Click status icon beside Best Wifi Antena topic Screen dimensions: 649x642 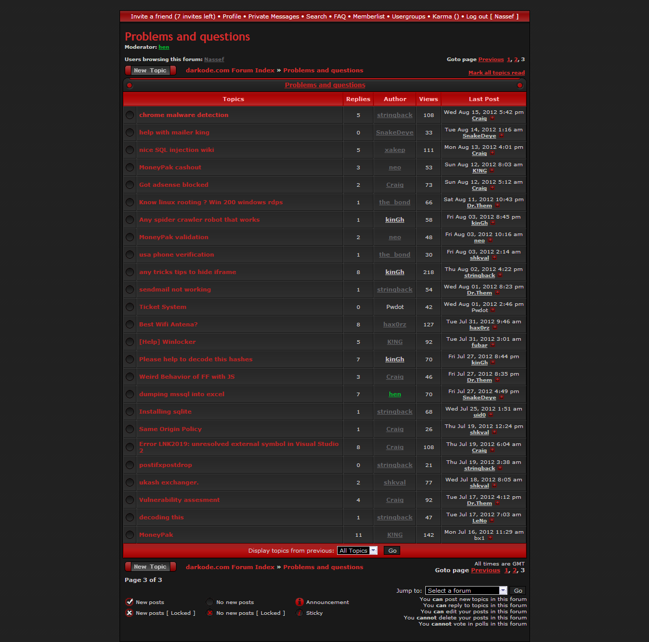point(130,324)
